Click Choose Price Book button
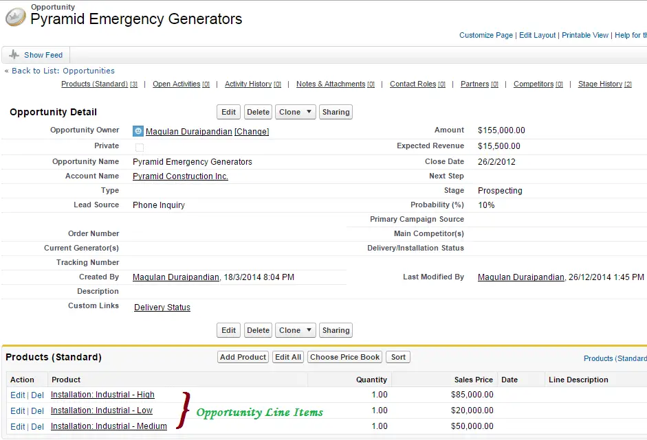Viewport: 647px width, 440px height. [345, 357]
